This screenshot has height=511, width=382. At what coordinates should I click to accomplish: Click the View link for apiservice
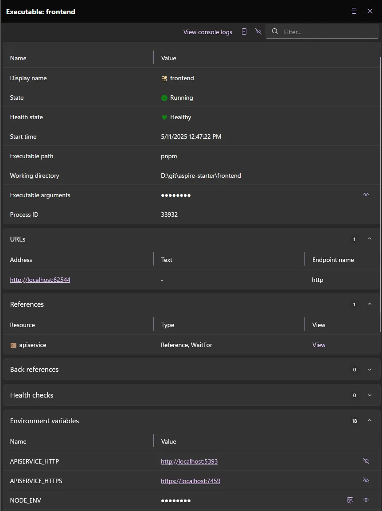[x=319, y=345]
